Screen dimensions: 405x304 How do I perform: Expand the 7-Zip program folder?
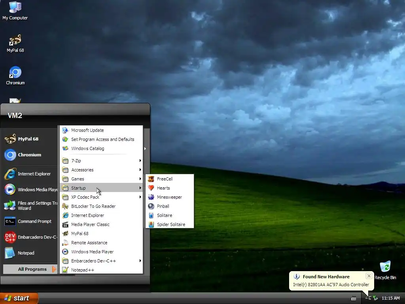pos(101,161)
